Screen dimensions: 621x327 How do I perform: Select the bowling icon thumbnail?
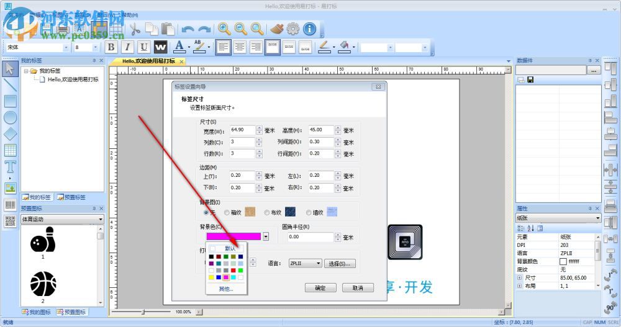(x=43, y=240)
